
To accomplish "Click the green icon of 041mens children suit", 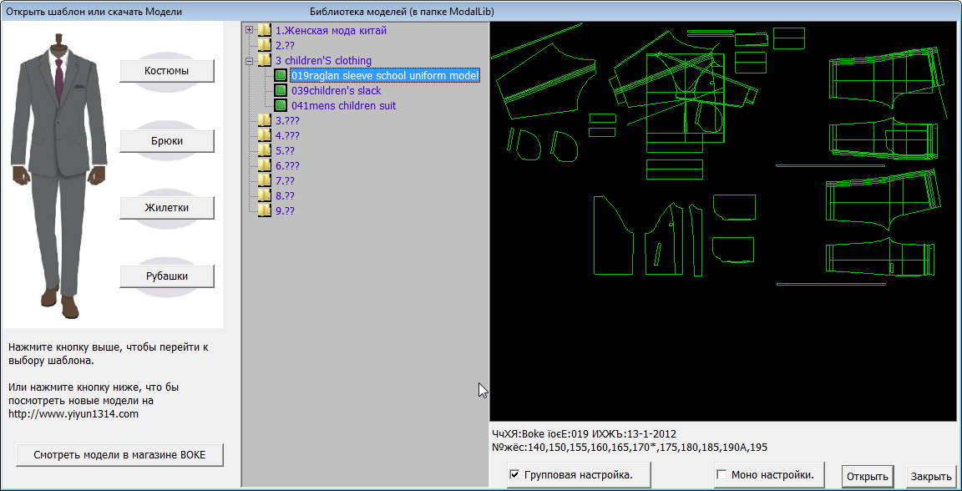I will point(281,105).
